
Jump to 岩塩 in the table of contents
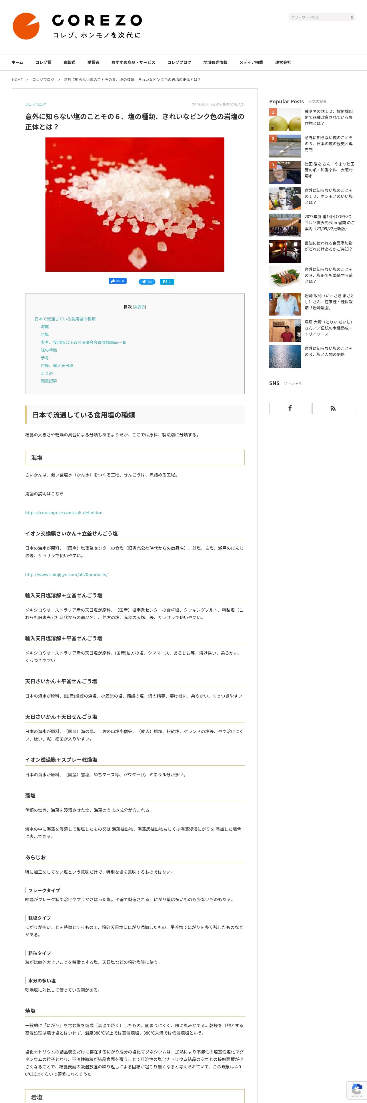[x=45, y=334]
